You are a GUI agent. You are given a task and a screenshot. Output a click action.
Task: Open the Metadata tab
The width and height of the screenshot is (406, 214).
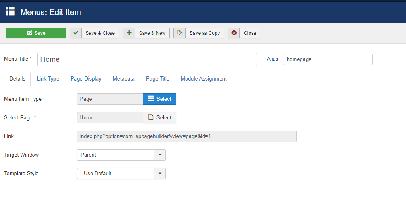(123, 79)
